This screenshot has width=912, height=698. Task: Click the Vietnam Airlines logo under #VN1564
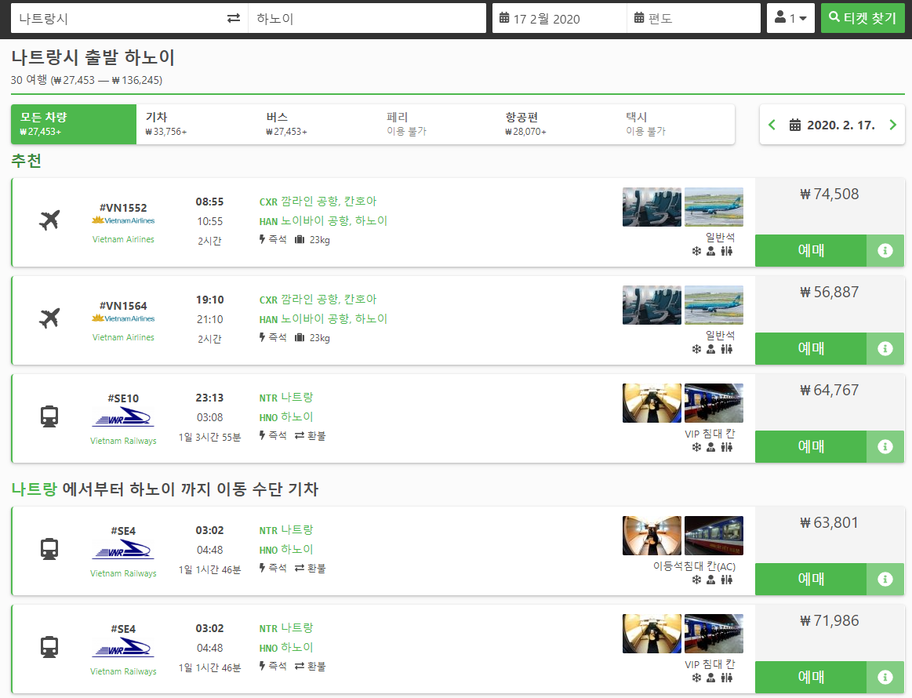pyautogui.click(x=123, y=318)
